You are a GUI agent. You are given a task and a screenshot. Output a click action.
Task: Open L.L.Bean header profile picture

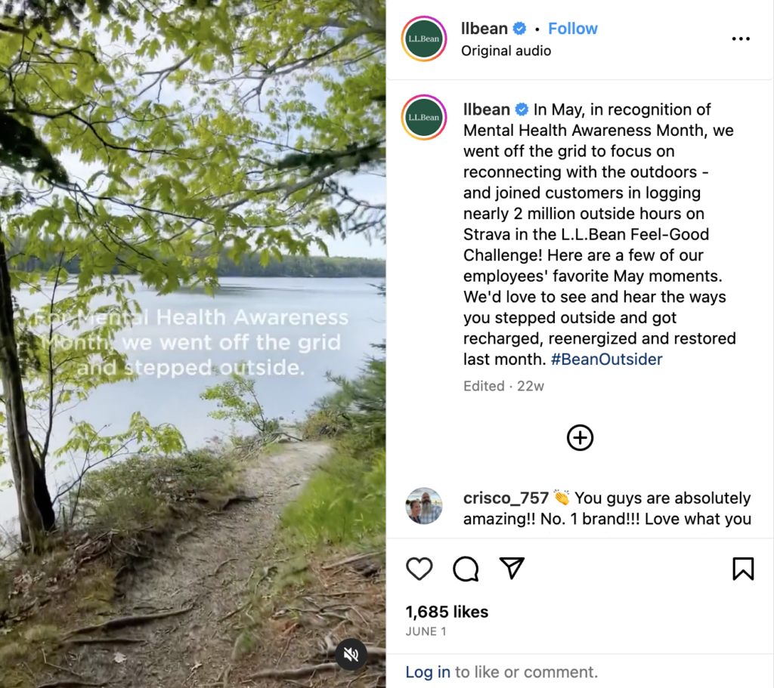point(424,39)
